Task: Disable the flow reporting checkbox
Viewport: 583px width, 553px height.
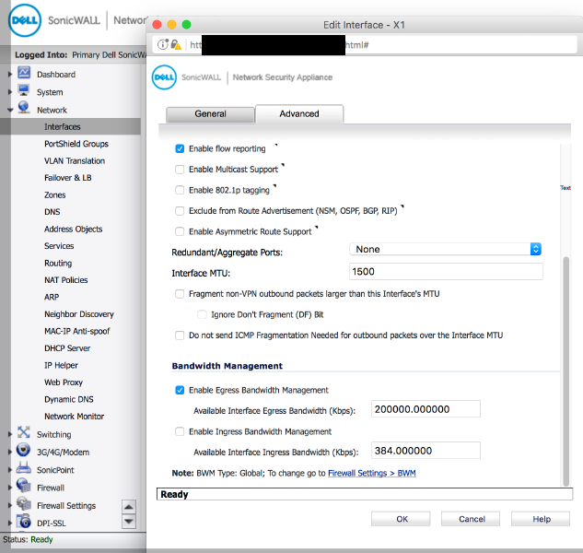Action: [180, 148]
